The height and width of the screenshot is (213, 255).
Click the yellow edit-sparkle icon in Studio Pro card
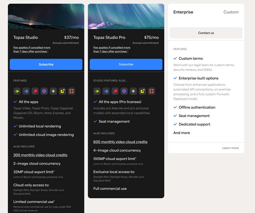pos(142,91)
